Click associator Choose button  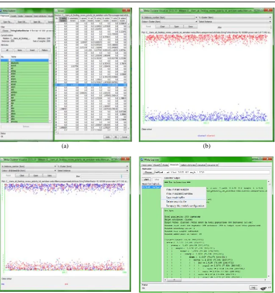pos(148,172)
